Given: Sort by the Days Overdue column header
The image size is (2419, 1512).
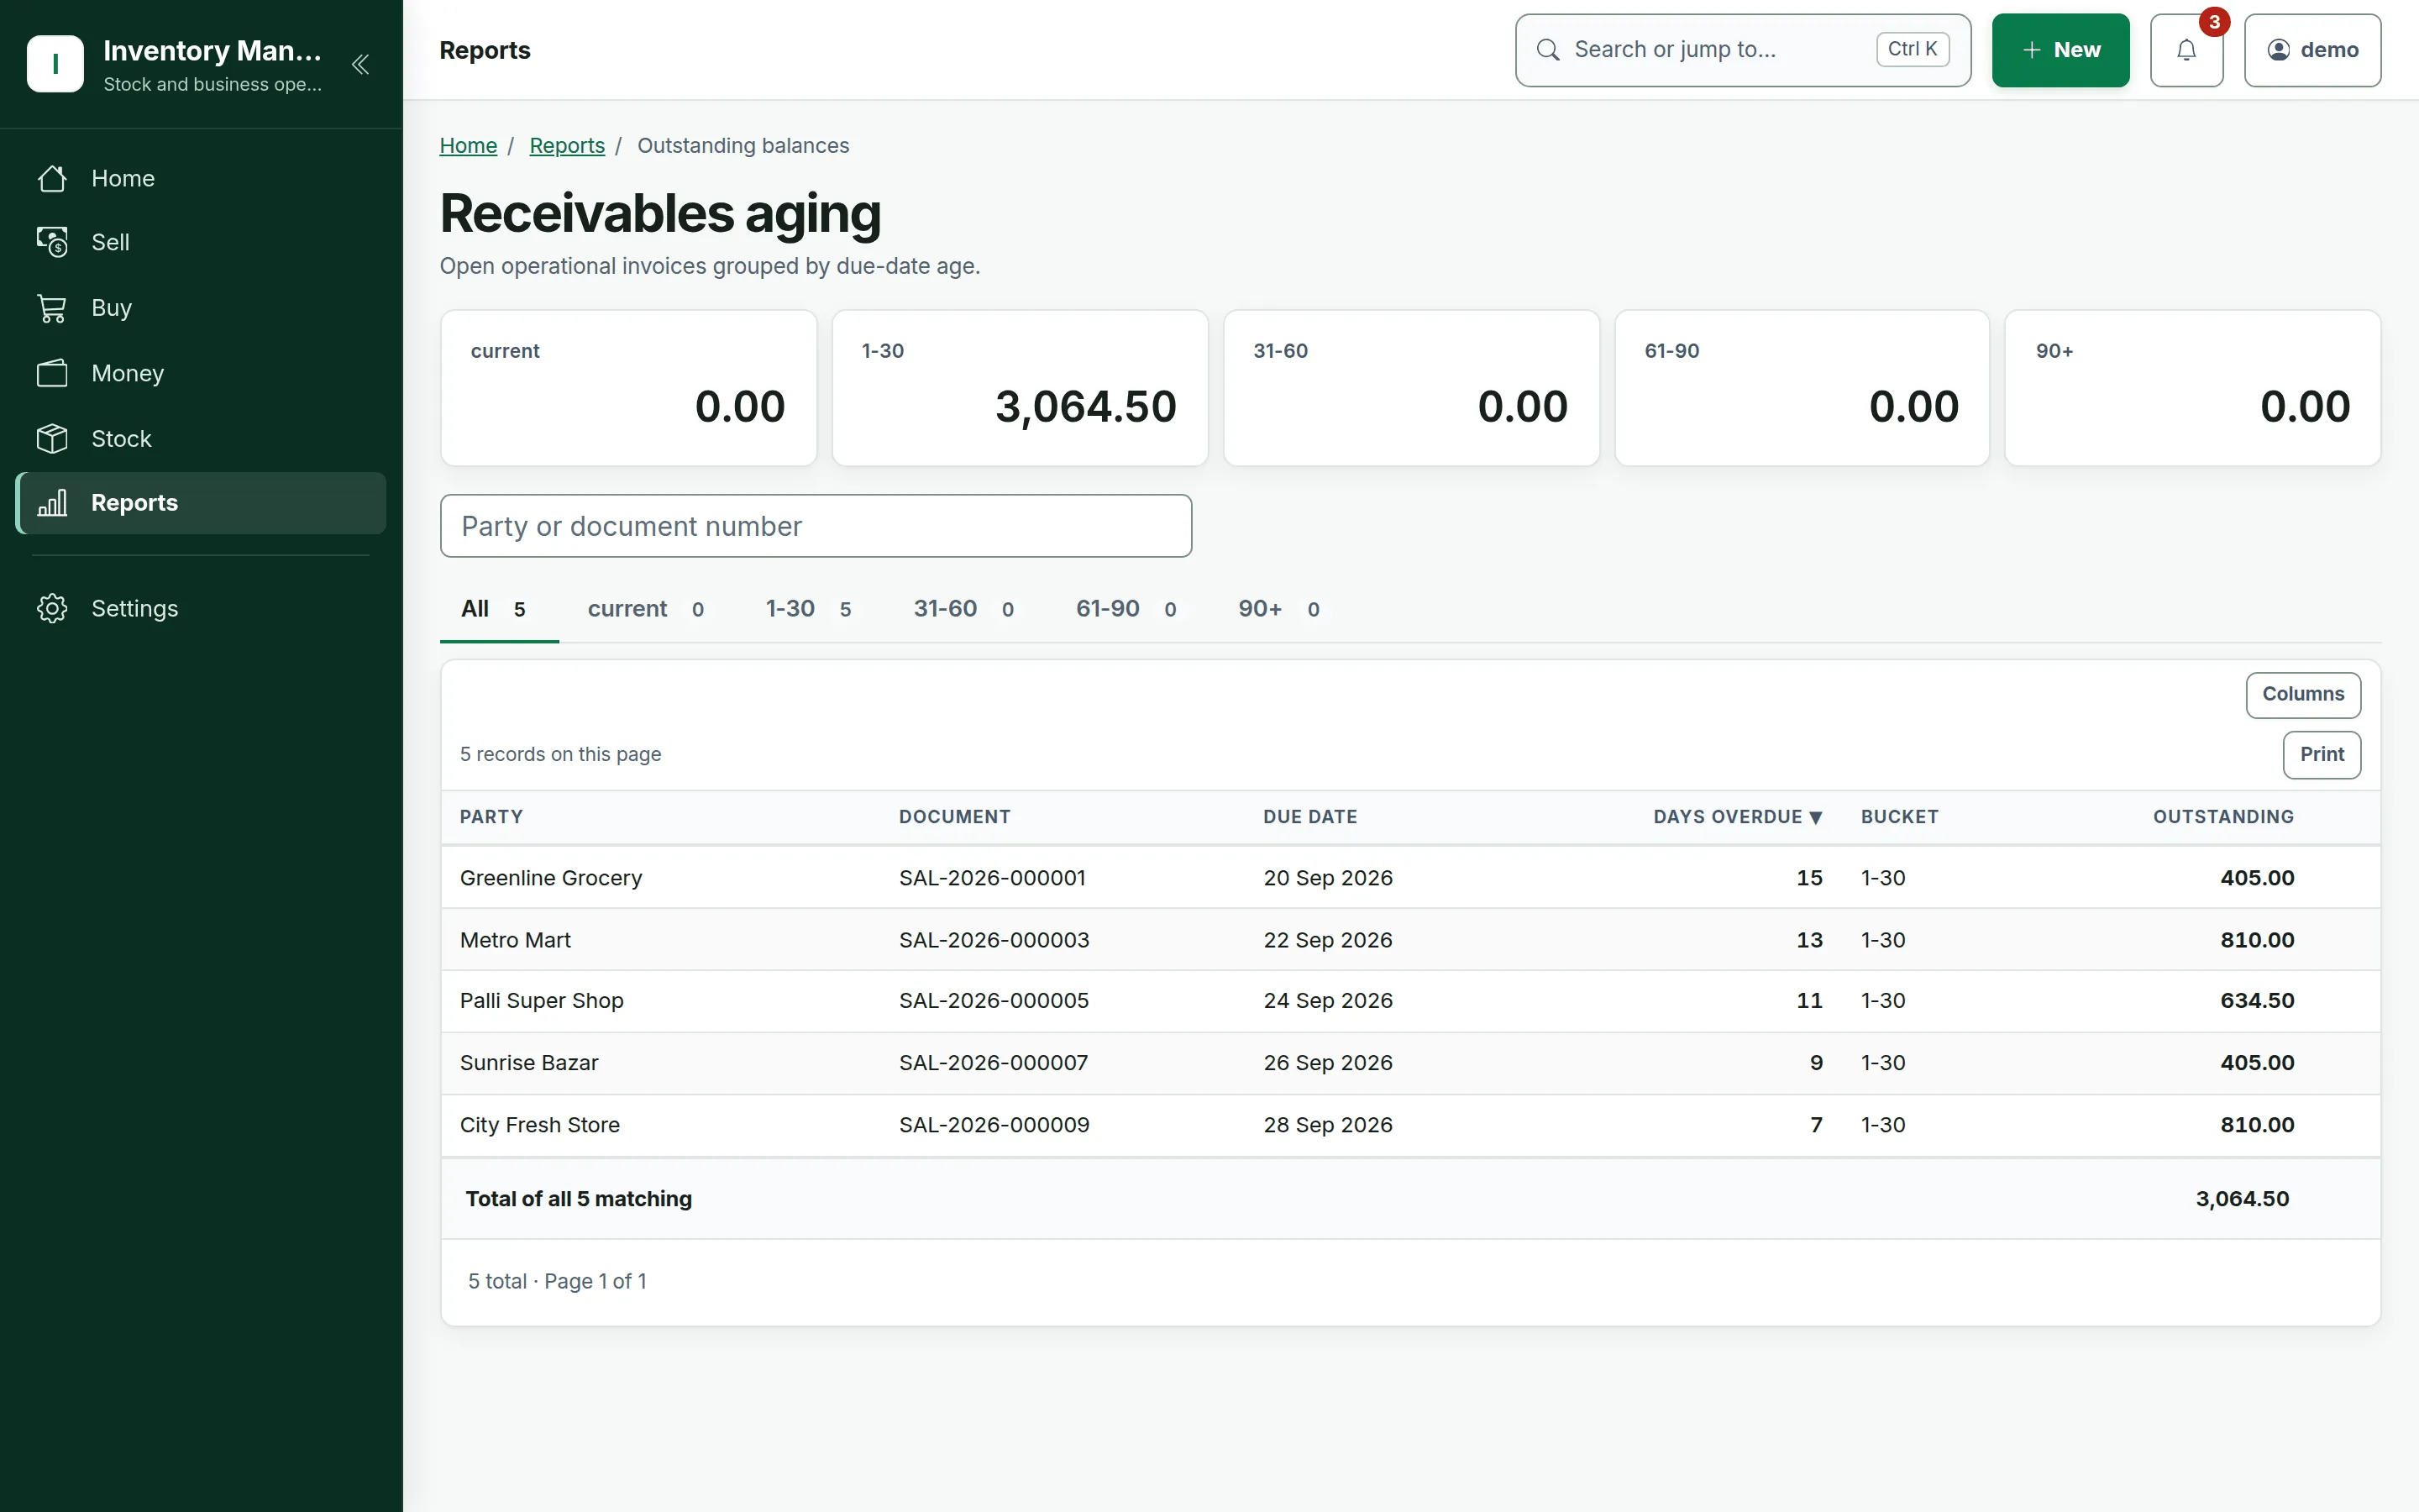Looking at the screenshot, I should point(1737,817).
